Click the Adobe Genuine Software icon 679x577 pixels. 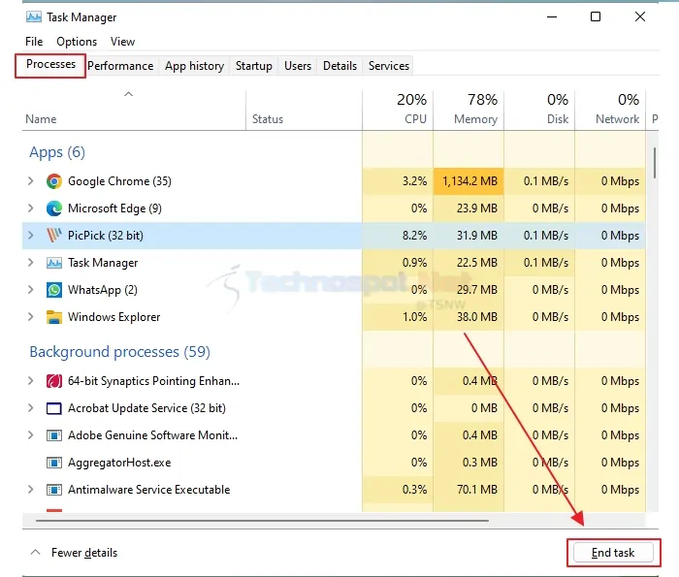[x=54, y=435]
